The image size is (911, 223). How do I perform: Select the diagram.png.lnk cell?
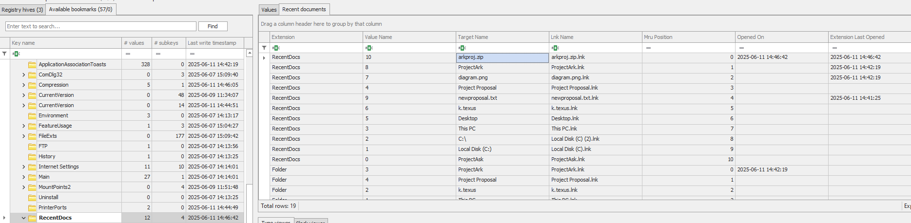(595, 77)
